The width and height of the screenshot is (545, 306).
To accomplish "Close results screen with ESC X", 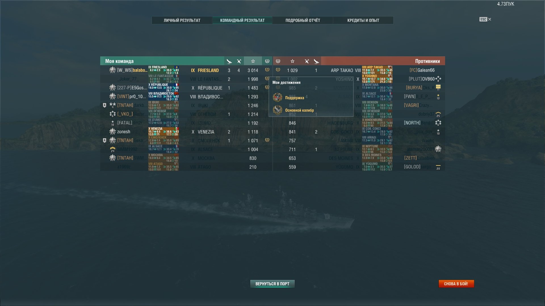I will (x=485, y=19).
